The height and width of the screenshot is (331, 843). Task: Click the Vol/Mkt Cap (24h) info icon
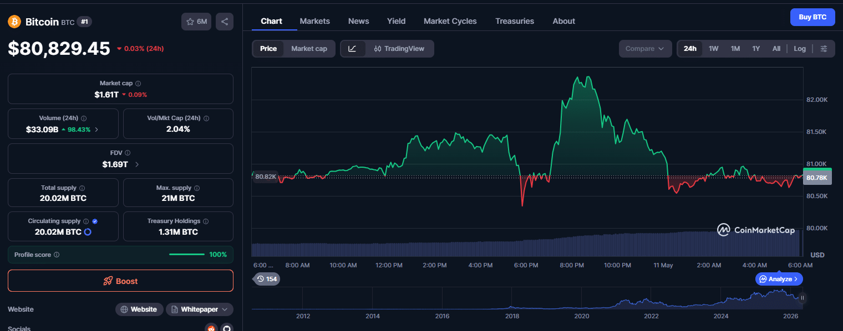click(206, 118)
